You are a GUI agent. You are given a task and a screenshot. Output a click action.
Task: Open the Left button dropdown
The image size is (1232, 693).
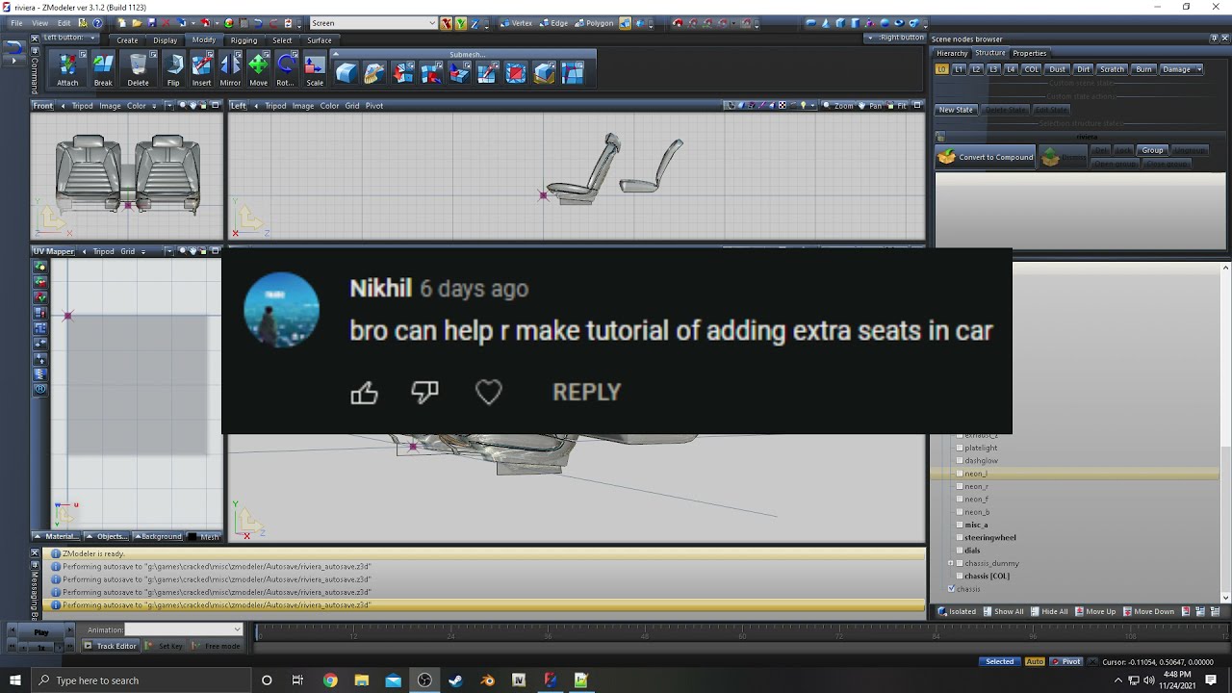tap(70, 38)
